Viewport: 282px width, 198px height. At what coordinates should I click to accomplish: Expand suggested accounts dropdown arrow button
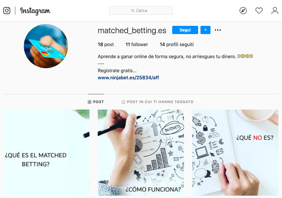[205, 30]
